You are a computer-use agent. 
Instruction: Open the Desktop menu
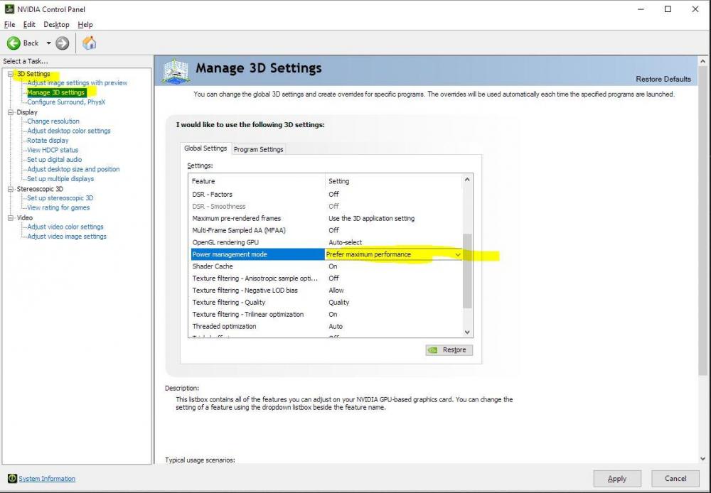point(56,24)
